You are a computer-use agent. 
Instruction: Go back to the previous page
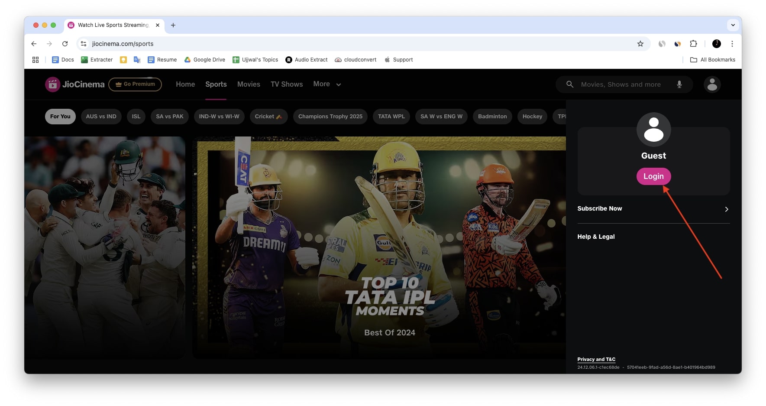pos(34,44)
